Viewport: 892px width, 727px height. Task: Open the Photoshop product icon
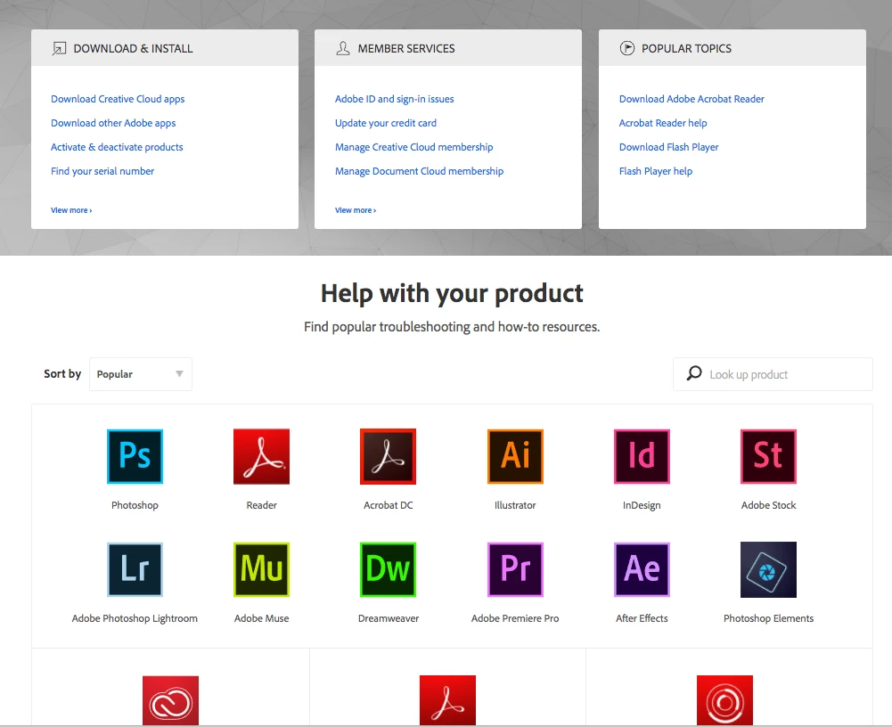(135, 456)
